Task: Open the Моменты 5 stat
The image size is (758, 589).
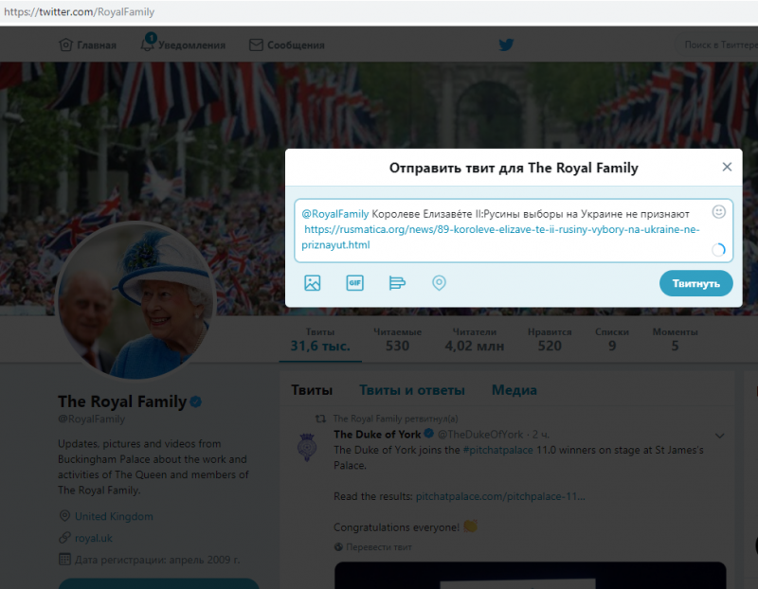Action: [675, 340]
